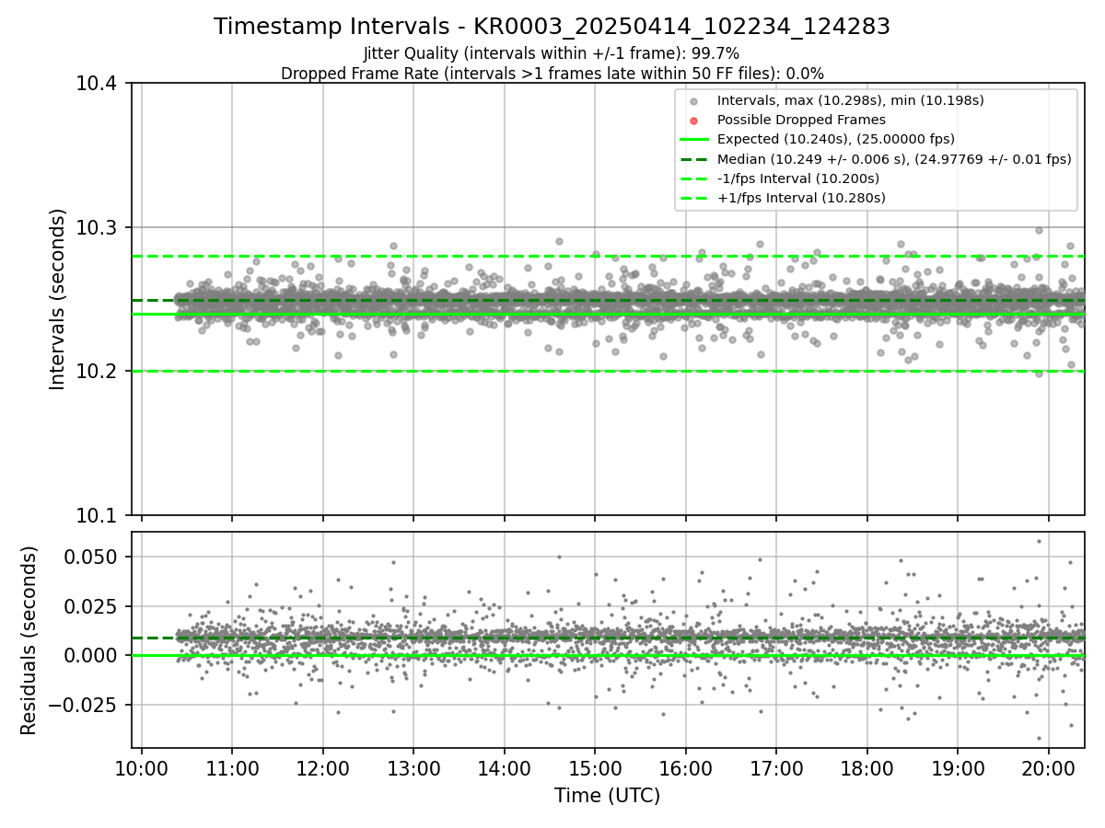This screenshot has width=1105, height=828.
Task: Click the solid green line sample for Expected
Action: (x=694, y=140)
